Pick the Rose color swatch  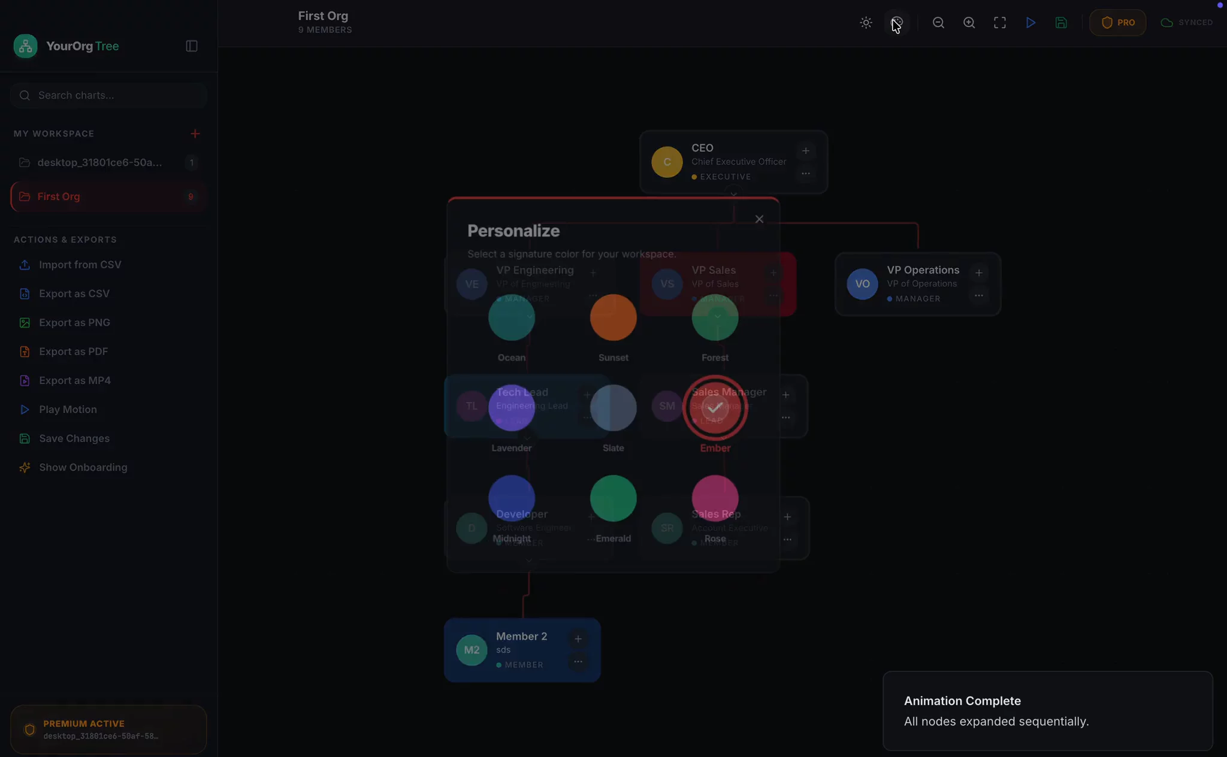click(715, 498)
